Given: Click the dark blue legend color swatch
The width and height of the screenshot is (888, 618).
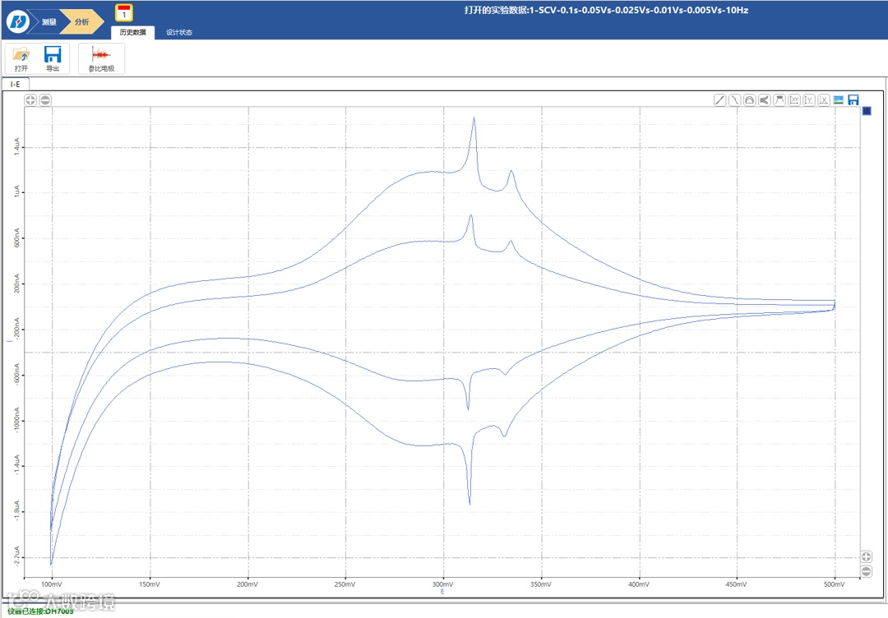Looking at the screenshot, I should point(867,111).
